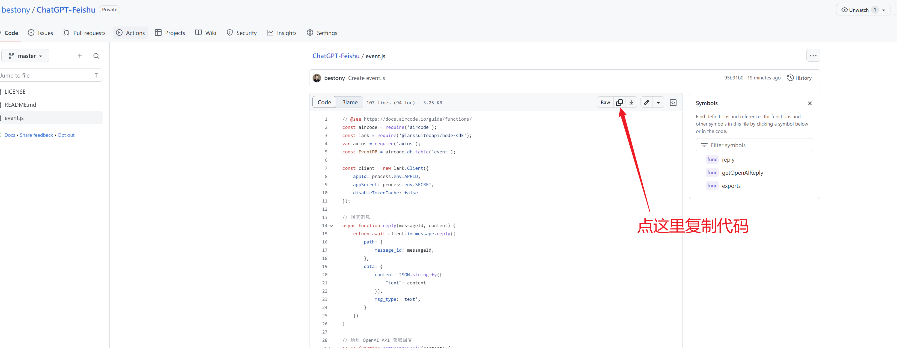
Task: Click the Blame tab for file
Action: (350, 102)
